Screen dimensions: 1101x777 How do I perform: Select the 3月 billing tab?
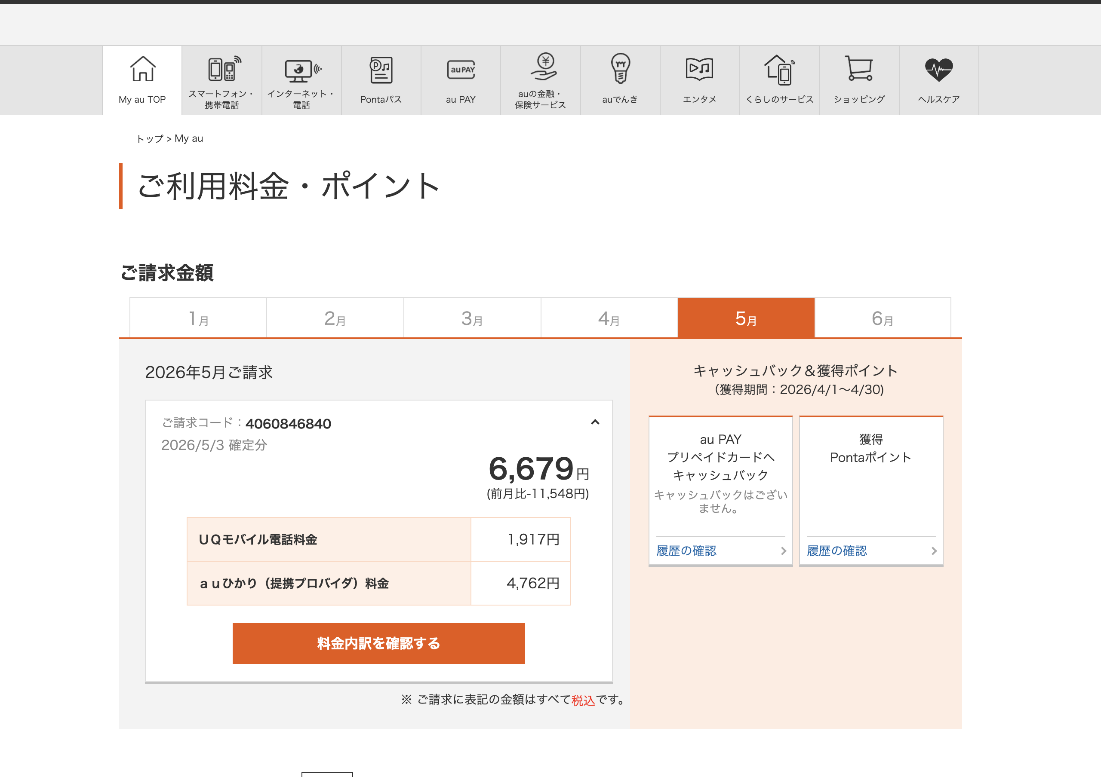(x=472, y=318)
